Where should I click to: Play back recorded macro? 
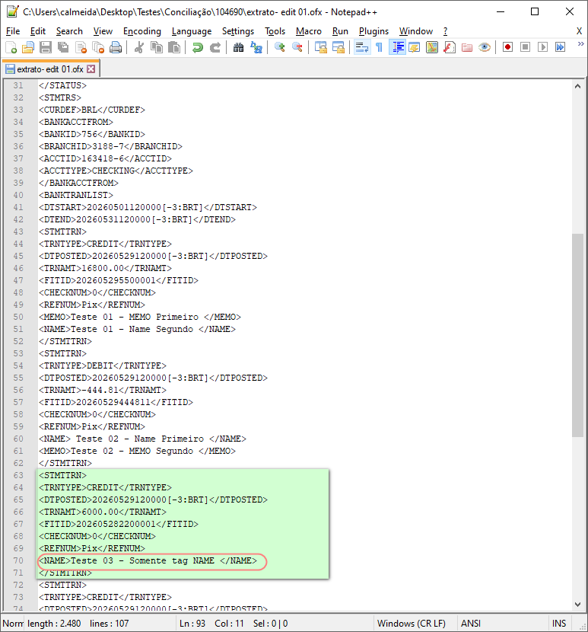click(542, 47)
